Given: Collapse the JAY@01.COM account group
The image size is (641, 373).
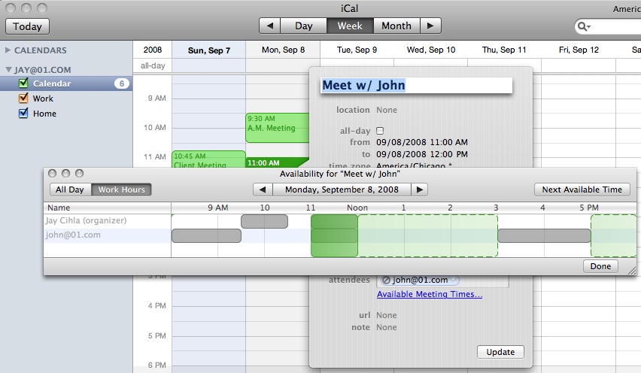Looking at the screenshot, I should pyautogui.click(x=8, y=69).
